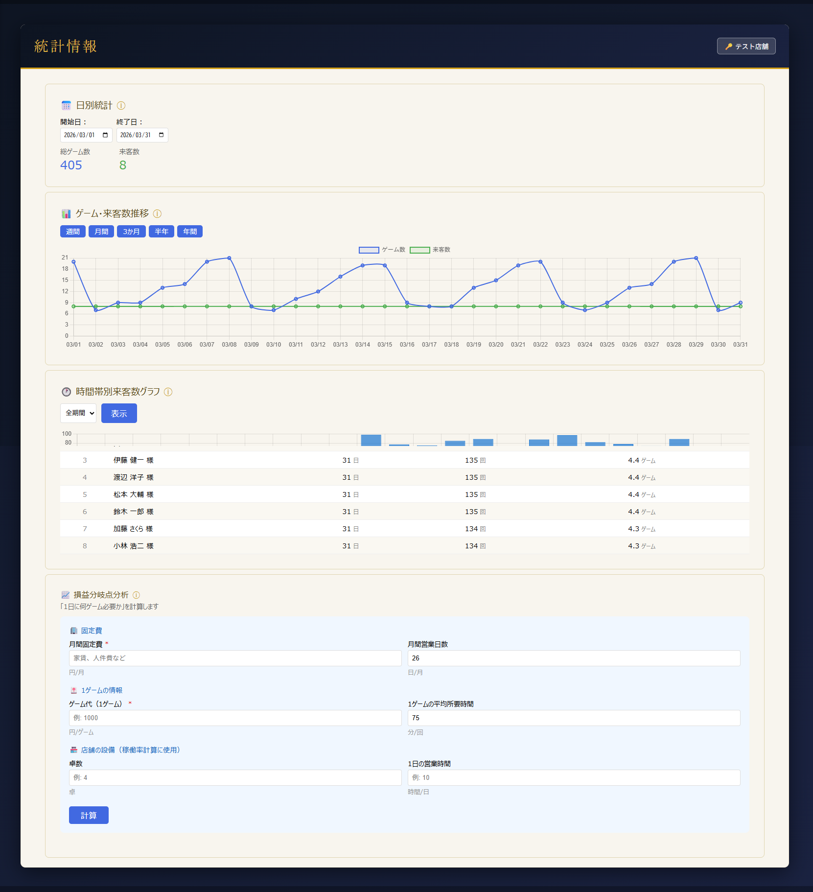Screen dimensions: 813x892
Task: Focus the 卓数 input field
Action: point(235,778)
